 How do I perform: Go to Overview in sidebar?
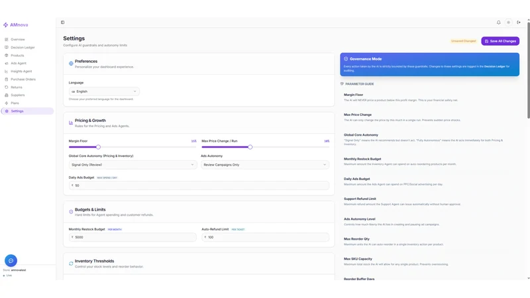[x=27, y=40]
